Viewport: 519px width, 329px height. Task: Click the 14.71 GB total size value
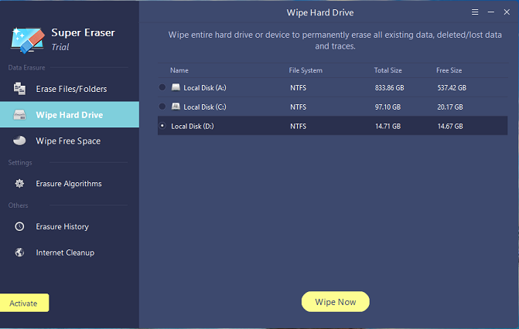(388, 127)
